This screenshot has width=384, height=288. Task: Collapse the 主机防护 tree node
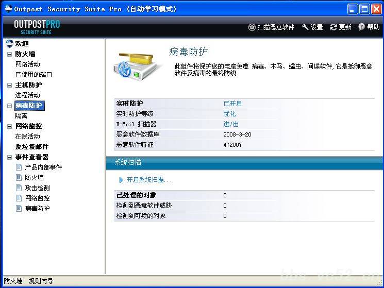tap(9, 85)
